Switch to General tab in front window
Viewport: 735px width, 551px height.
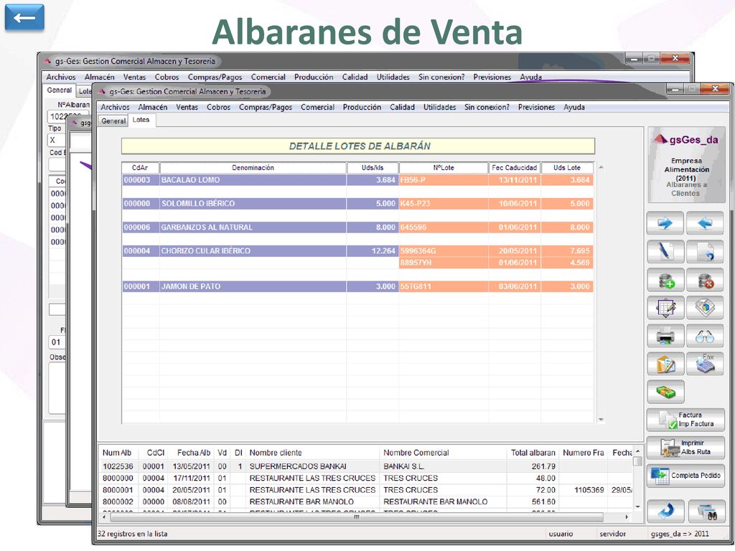(113, 121)
